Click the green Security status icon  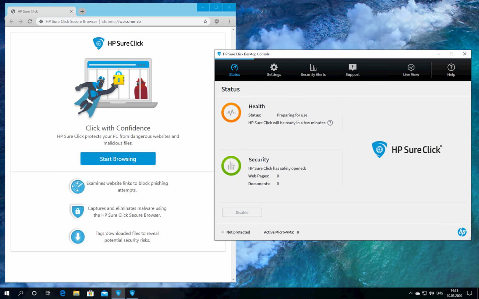(x=231, y=165)
